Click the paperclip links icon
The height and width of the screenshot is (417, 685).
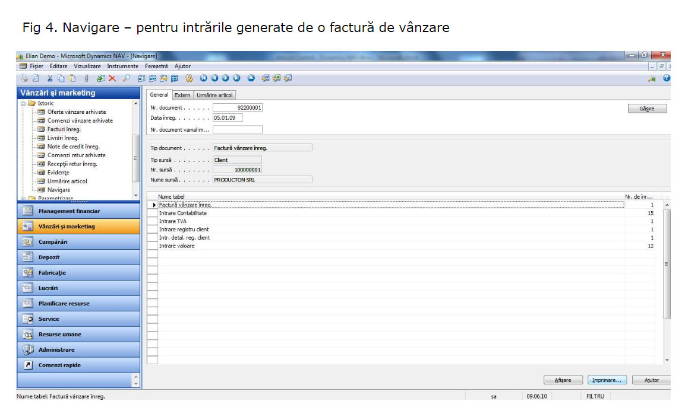tap(87, 78)
